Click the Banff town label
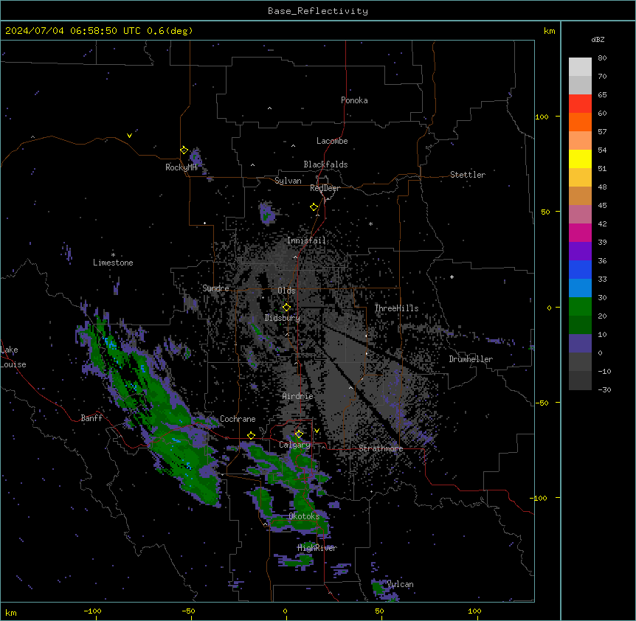Screen dimensions: 636x621 click(x=91, y=418)
